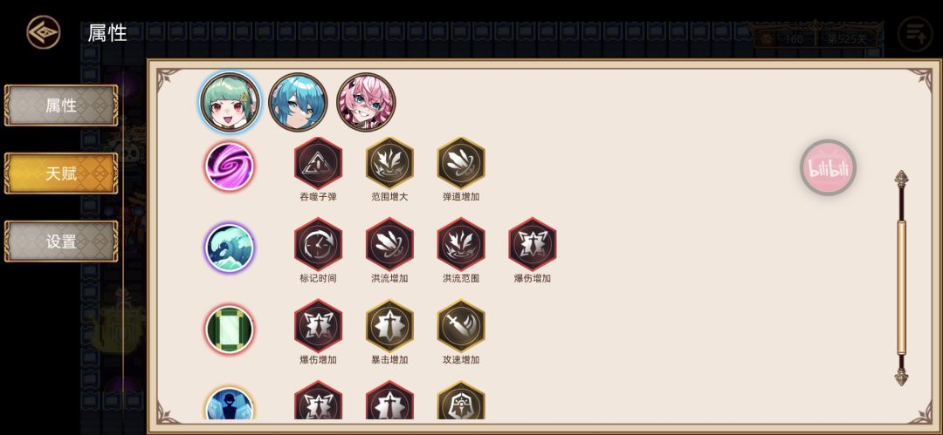Select the pink-haired character portrait

(366, 102)
